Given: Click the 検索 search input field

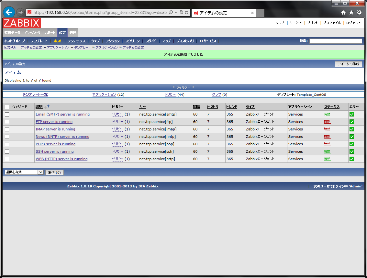Looking at the screenshot, I should [336, 41].
